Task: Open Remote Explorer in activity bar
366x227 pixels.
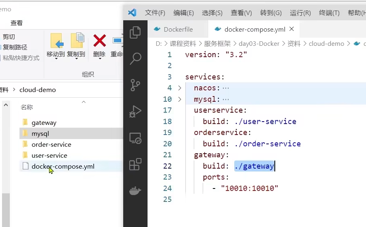Action: [x=135, y=138]
